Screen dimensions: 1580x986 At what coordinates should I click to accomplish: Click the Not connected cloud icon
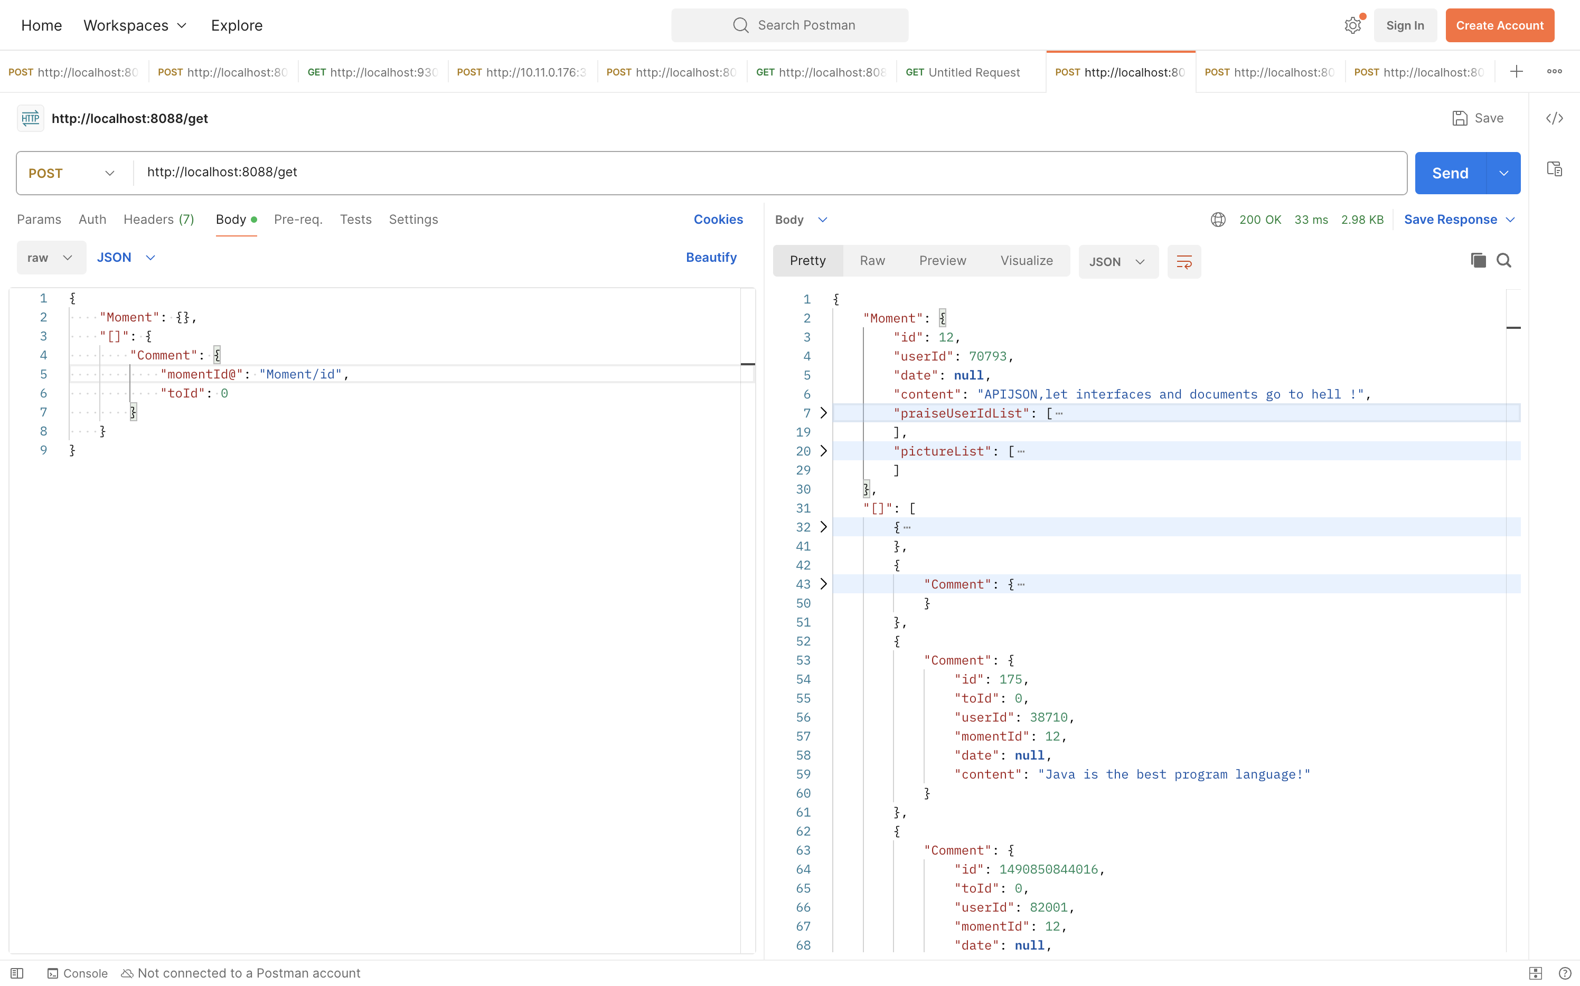pos(127,973)
